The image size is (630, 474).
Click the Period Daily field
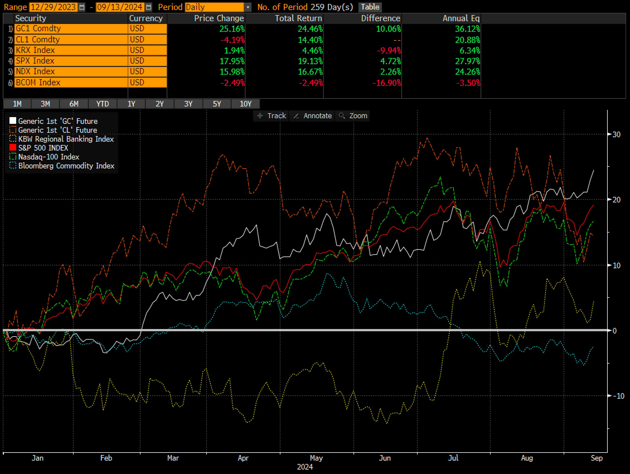(x=214, y=7)
